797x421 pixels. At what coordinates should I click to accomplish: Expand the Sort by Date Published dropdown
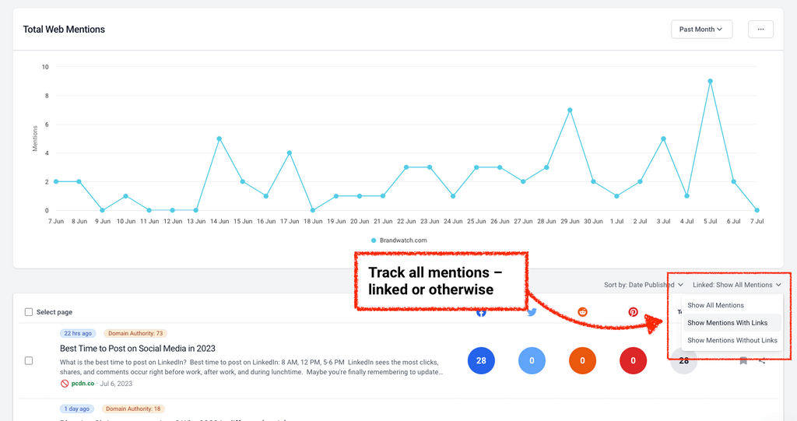pos(643,285)
